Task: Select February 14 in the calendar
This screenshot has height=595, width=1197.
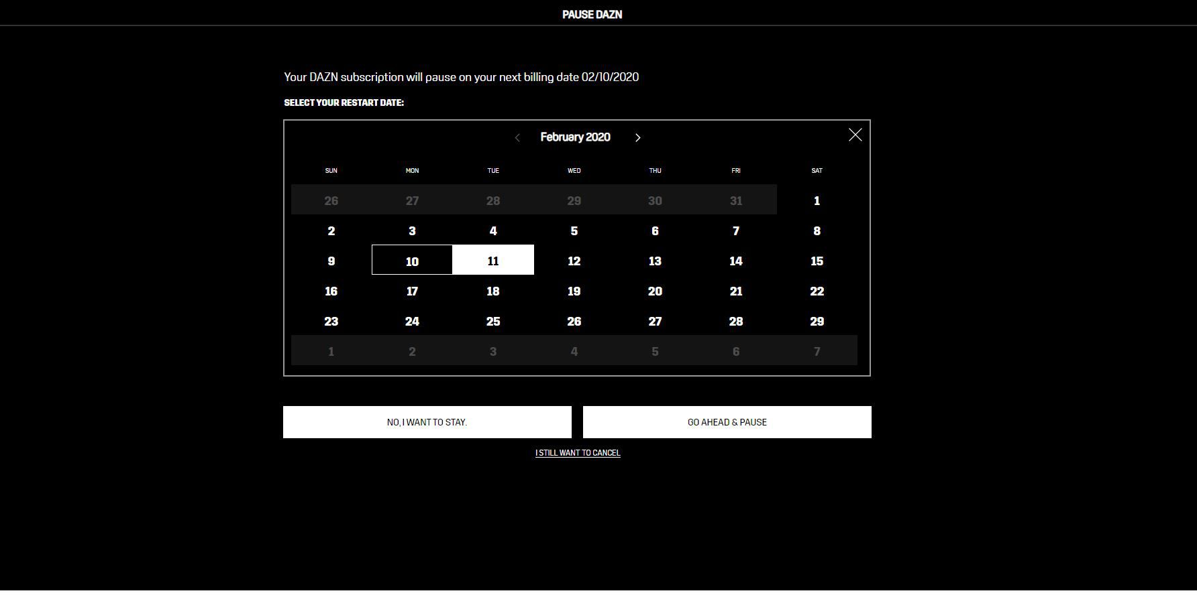Action: 736,260
